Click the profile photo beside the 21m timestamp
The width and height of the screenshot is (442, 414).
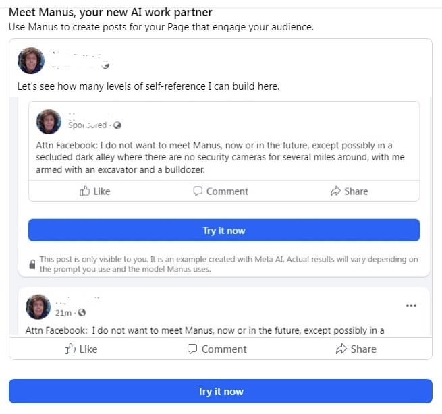38,307
